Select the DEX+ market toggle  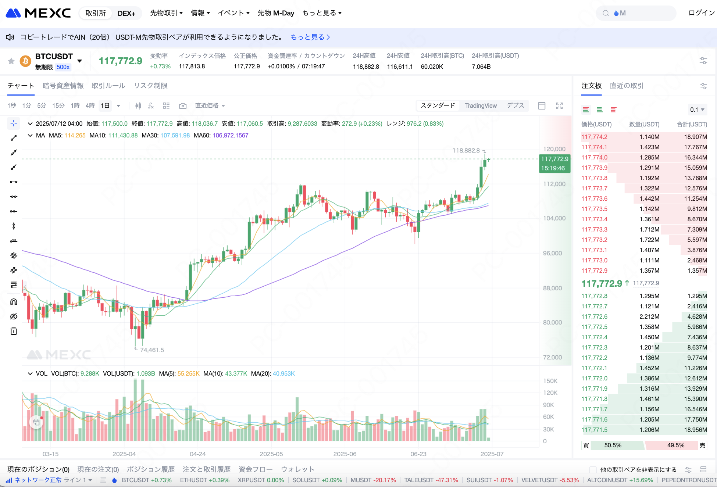(x=126, y=13)
